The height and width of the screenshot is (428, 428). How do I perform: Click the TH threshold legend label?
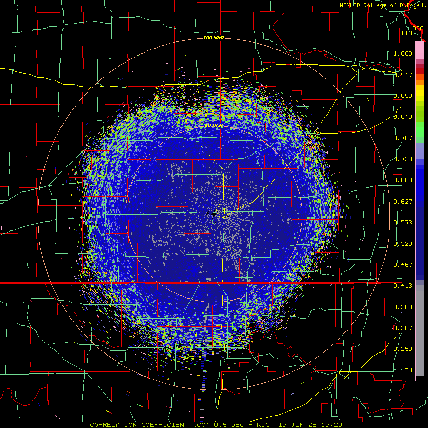point(409,370)
